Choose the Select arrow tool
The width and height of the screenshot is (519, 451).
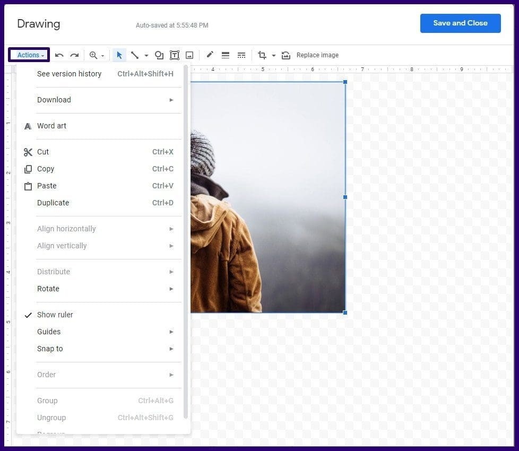click(119, 55)
